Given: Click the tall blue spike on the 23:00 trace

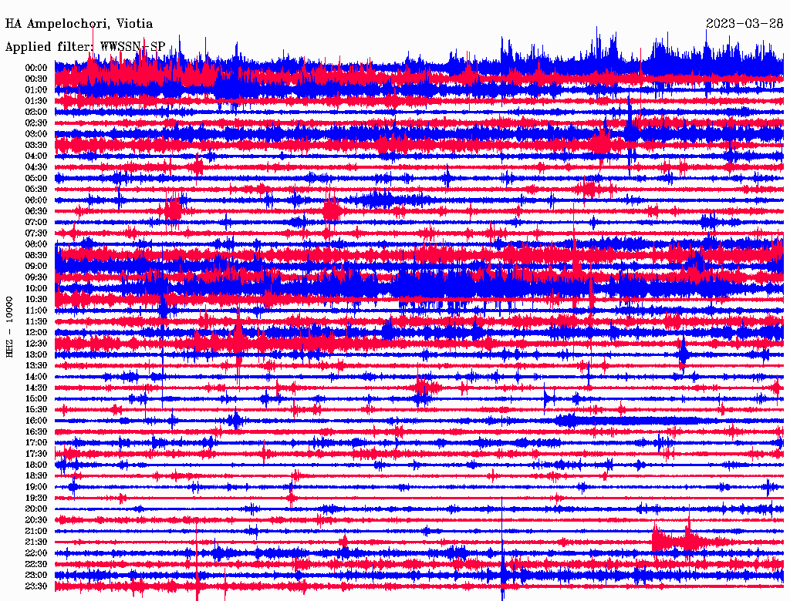Looking at the screenshot, I should [502, 549].
